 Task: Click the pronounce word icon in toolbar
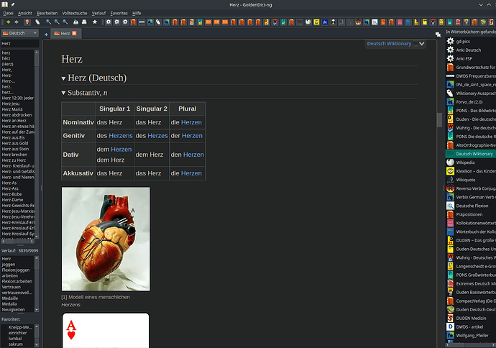point(37,22)
